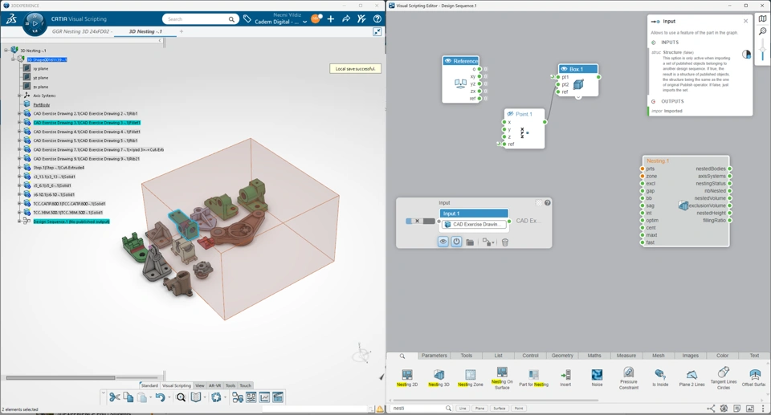Click the plus Add button in top bar

point(331,18)
